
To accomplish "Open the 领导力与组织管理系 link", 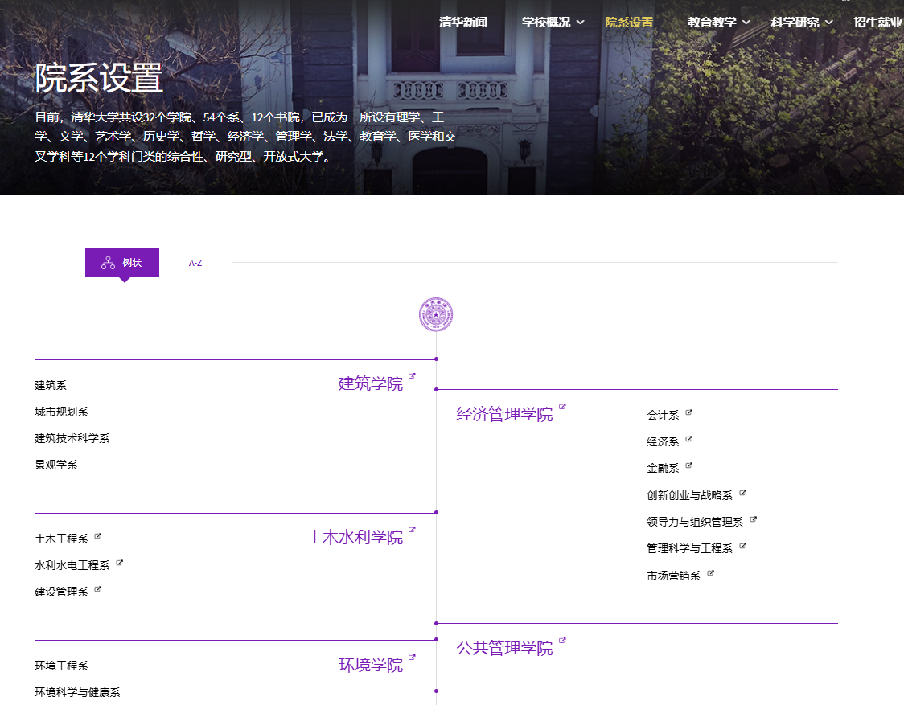I will tap(695, 522).
